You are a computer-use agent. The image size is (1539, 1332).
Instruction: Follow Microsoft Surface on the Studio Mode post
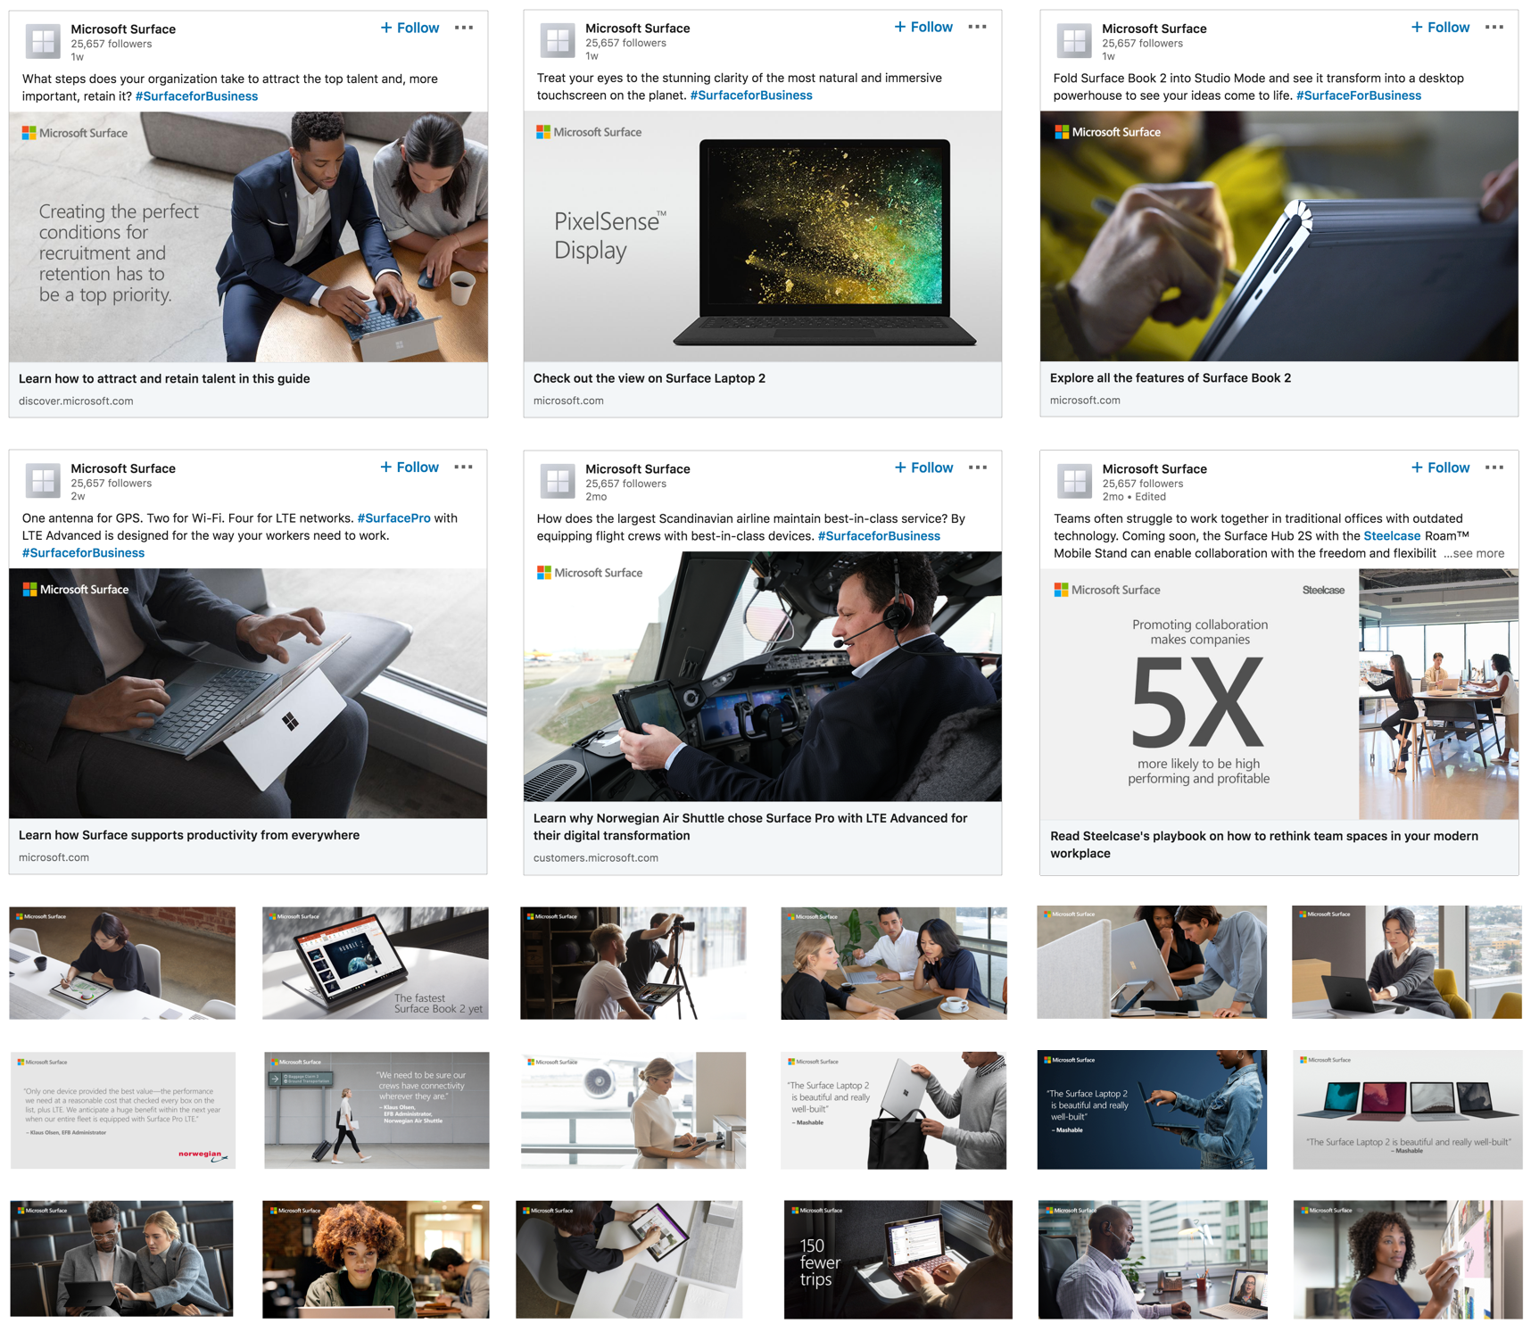click(x=1441, y=27)
